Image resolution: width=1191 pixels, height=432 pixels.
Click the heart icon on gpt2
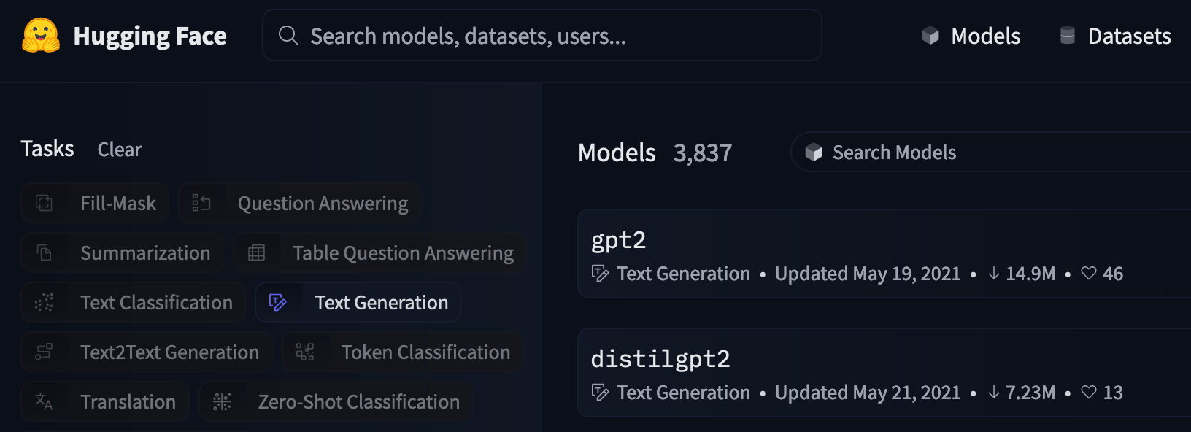1088,273
